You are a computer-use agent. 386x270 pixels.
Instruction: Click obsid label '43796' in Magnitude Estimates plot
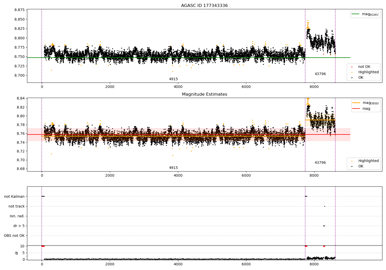coord(320,163)
